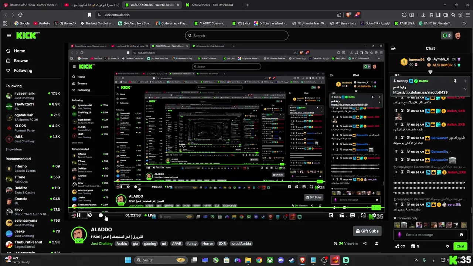
Task: Switch player to theater mode
Action: (x=353, y=215)
